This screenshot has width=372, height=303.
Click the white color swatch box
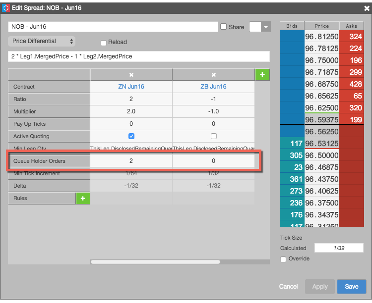[x=255, y=27]
